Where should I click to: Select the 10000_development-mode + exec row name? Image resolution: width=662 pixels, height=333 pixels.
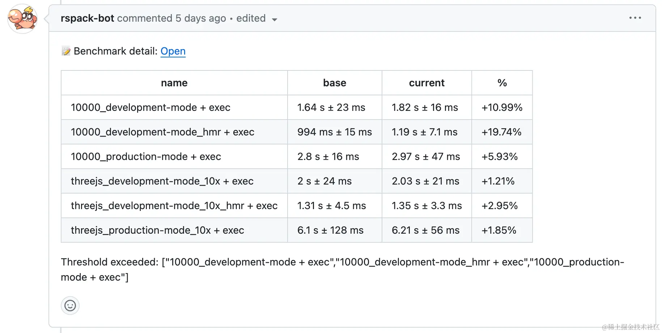150,107
